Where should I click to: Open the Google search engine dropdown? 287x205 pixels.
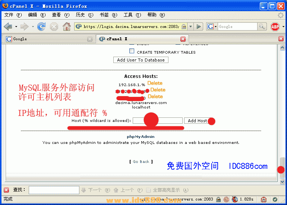(212, 26)
